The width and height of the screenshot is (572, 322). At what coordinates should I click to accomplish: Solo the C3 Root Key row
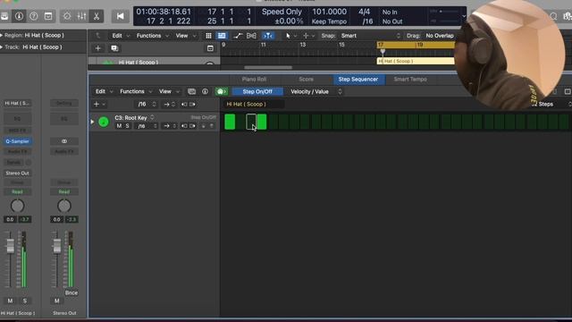coord(127,126)
